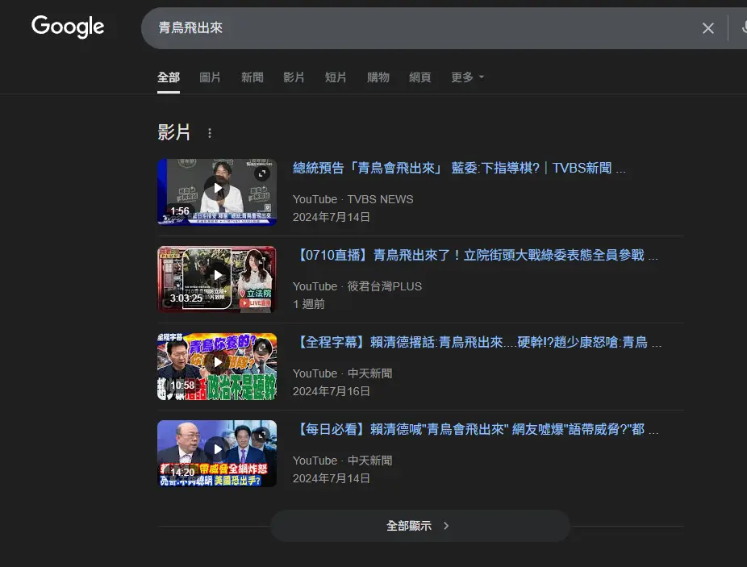Play the 10:58 中天新聞 thumbnail
The image size is (747, 567).
[x=217, y=366]
